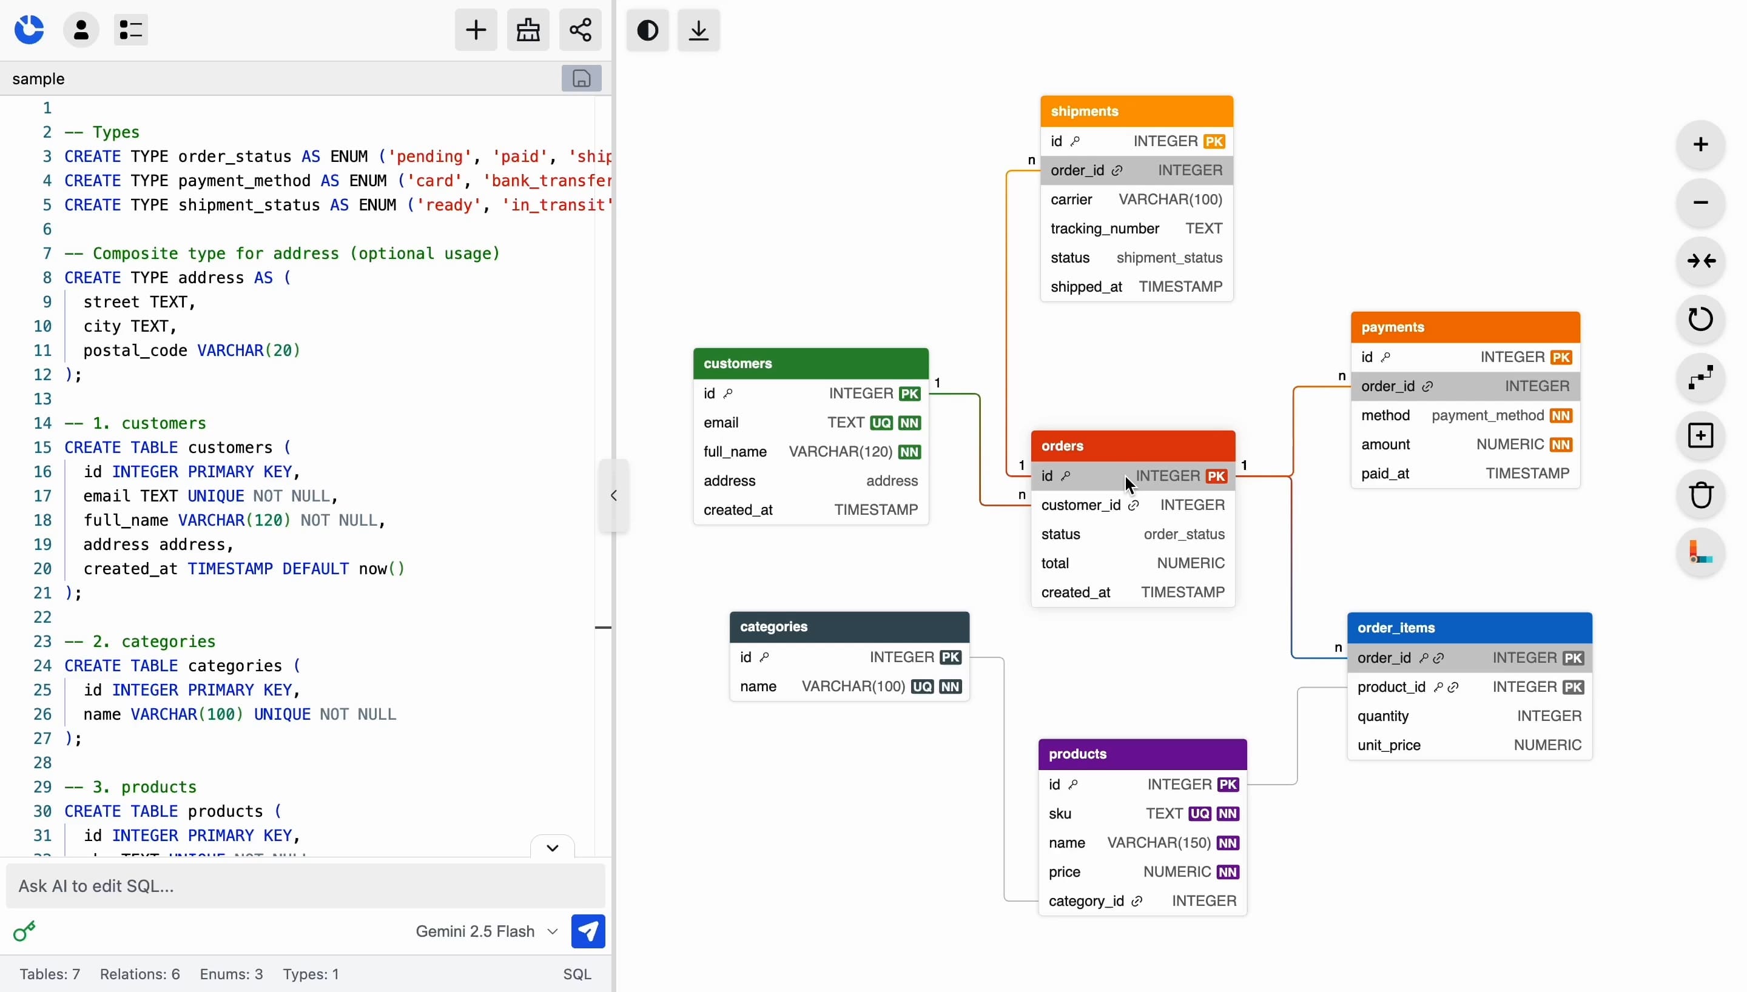The image size is (1747, 992).
Task: Expand the down chevron at editor bottom
Action: pos(552,848)
